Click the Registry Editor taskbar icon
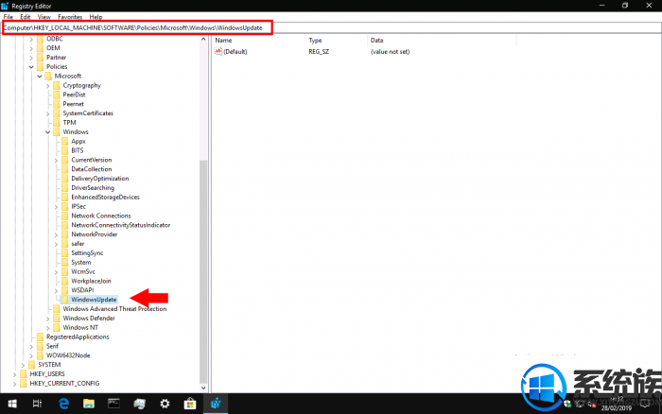 point(216,404)
